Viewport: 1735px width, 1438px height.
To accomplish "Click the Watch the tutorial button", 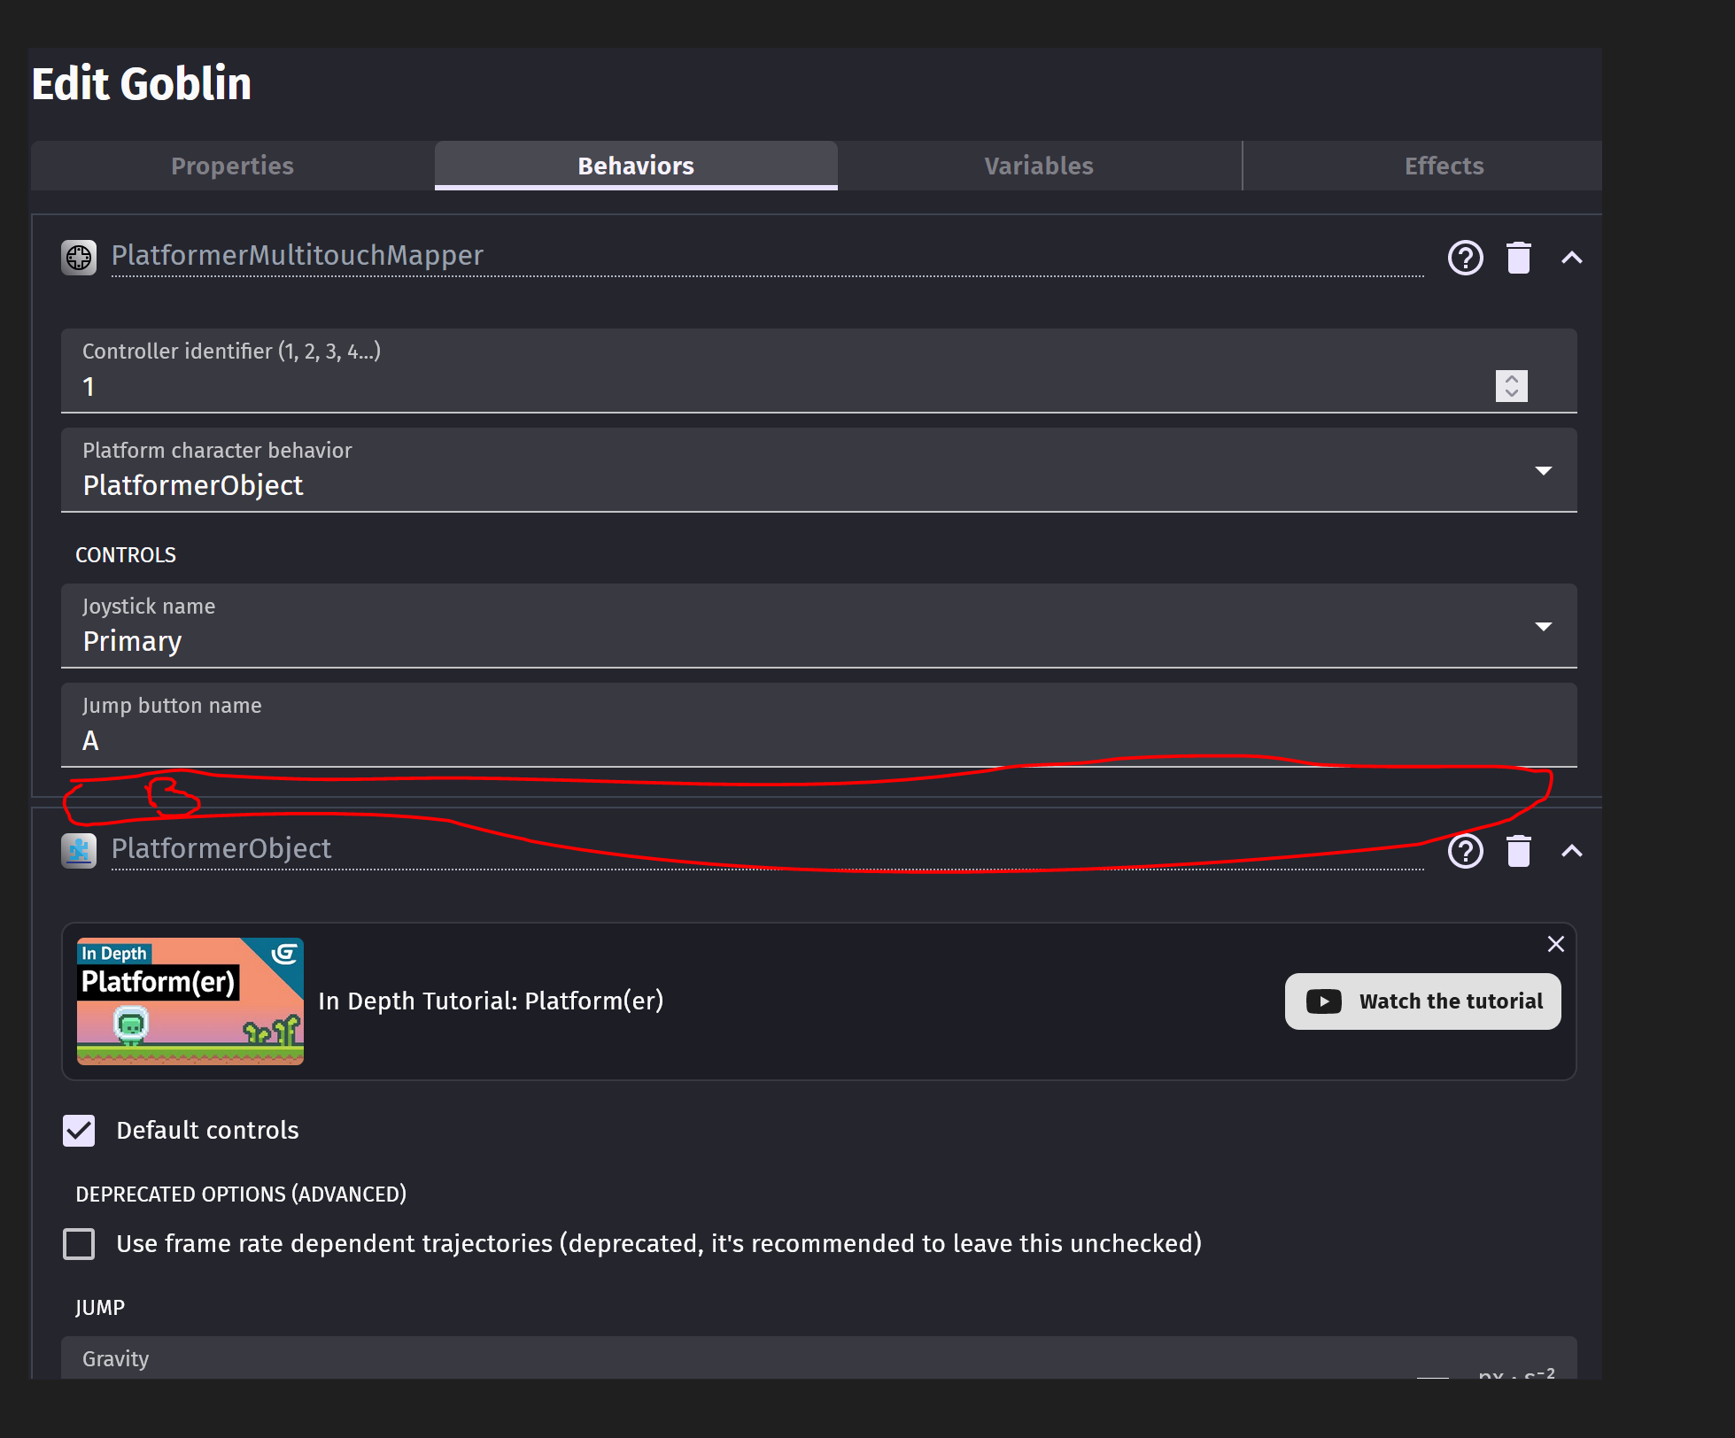I will tap(1422, 1001).
